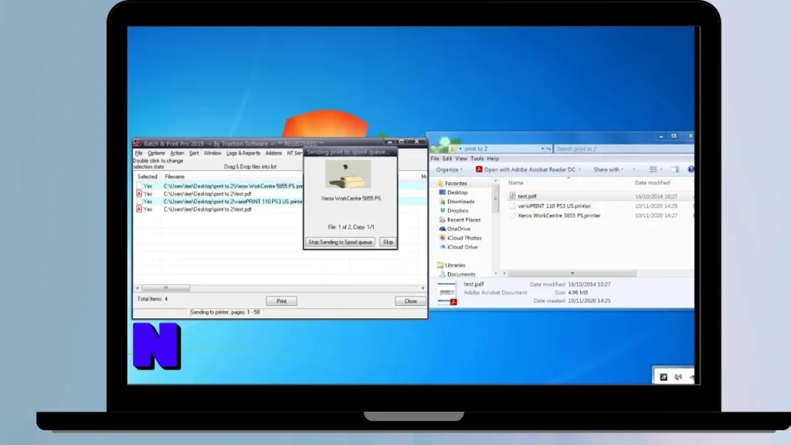Open the Logs & Reports menu
Image resolution: width=791 pixels, height=445 pixels.
pyautogui.click(x=243, y=153)
